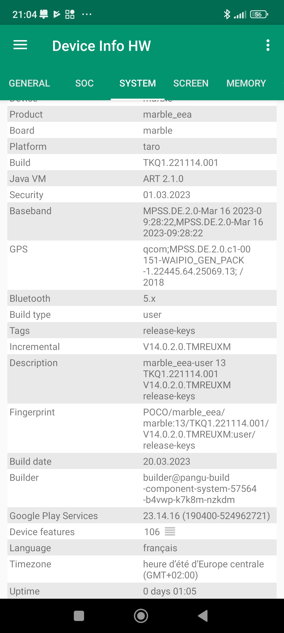Viewport: 284px width, 633px height.
Task: Tap the signal strength bars icon
Action: (x=240, y=15)
